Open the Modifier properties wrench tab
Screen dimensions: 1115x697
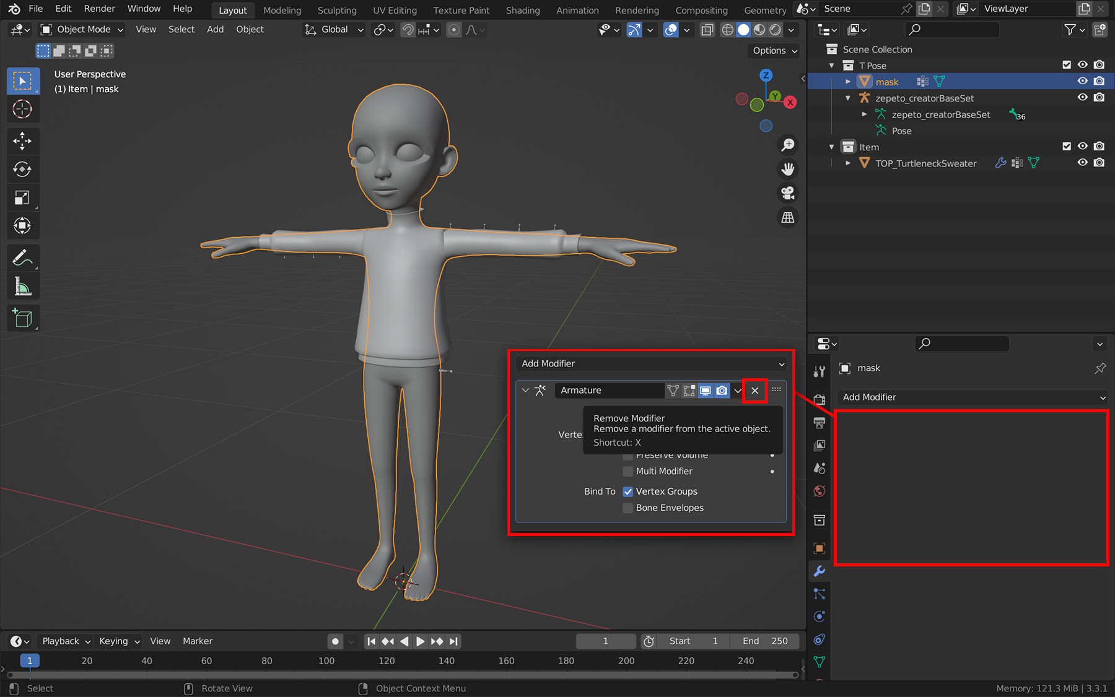coord(820,571)
